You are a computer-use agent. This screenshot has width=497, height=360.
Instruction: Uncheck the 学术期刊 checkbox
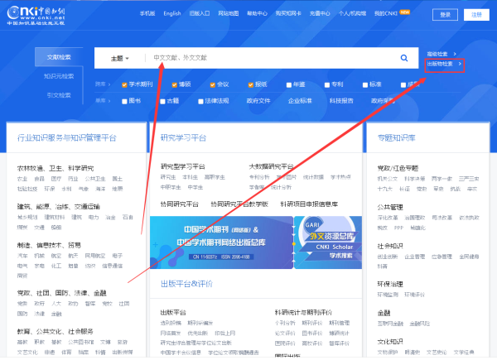tap(124, 85)
